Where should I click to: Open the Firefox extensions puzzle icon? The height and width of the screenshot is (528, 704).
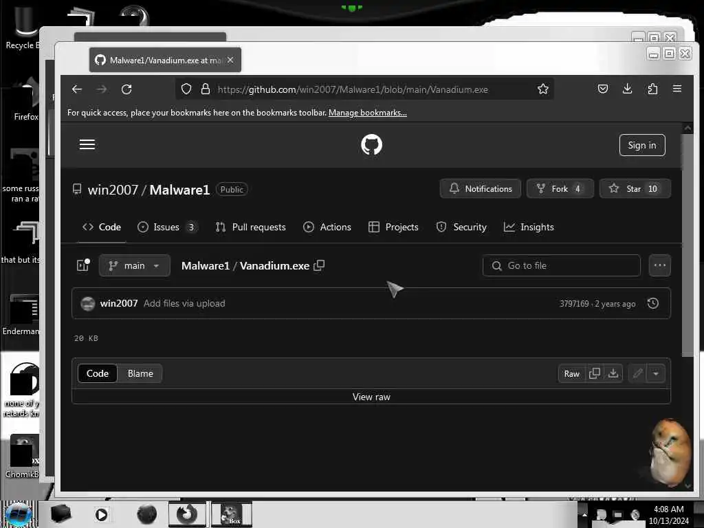coord(652,89)
